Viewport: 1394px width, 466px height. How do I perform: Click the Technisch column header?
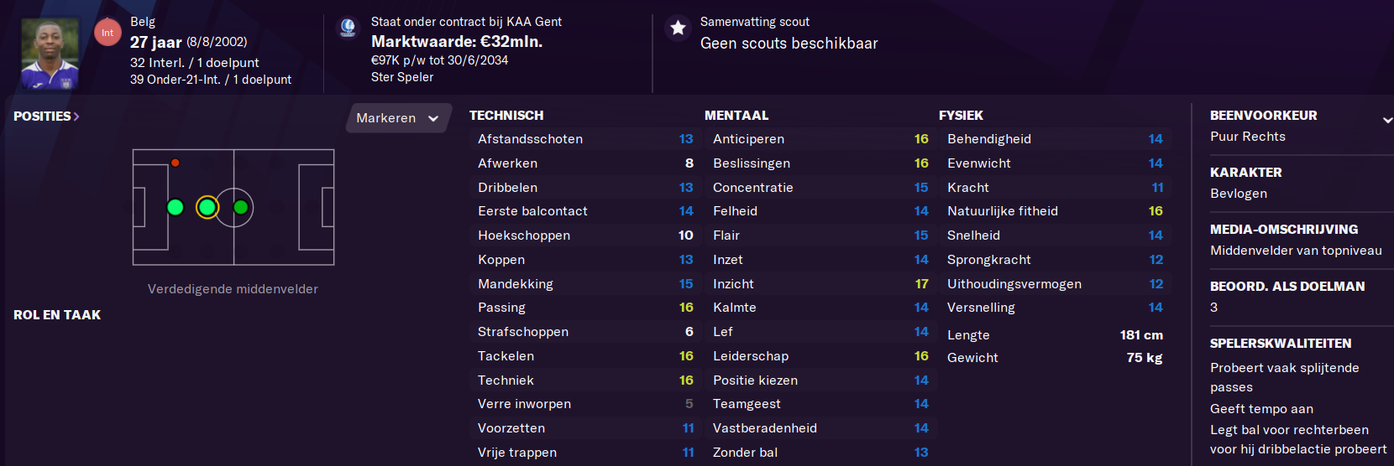pyautogui.click(x=506, y=116)
